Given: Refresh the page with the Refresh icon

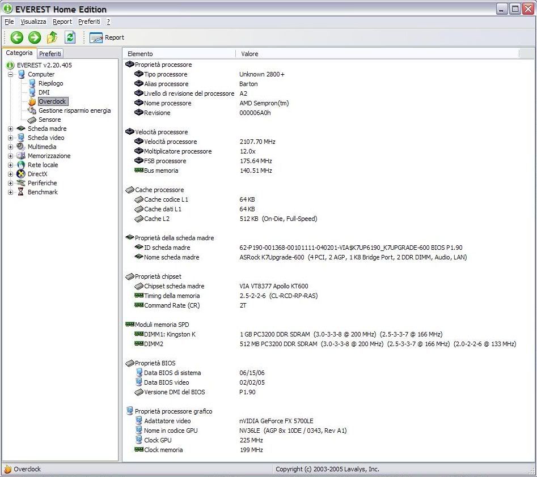Looking at the screenshot, I should (70, 37).
